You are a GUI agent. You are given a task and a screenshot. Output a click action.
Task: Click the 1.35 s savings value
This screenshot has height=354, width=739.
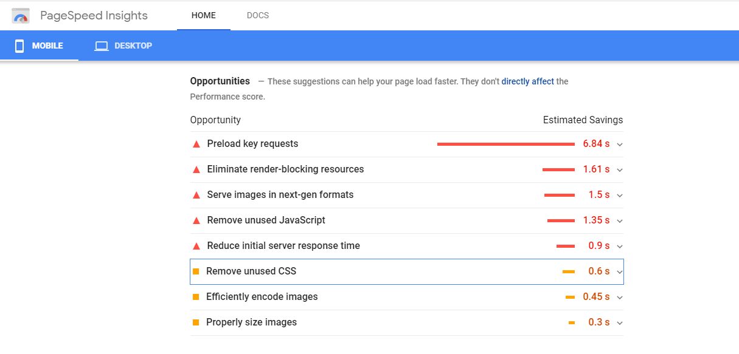pyautogui.click(x=596, y=220)
